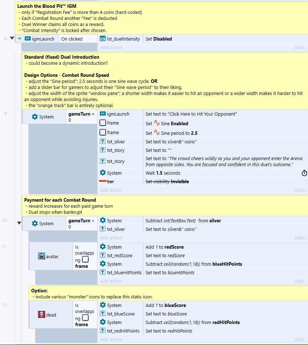
Task: Open the Add... link in the avatar overlapping event
Action: tap(300, 281)
